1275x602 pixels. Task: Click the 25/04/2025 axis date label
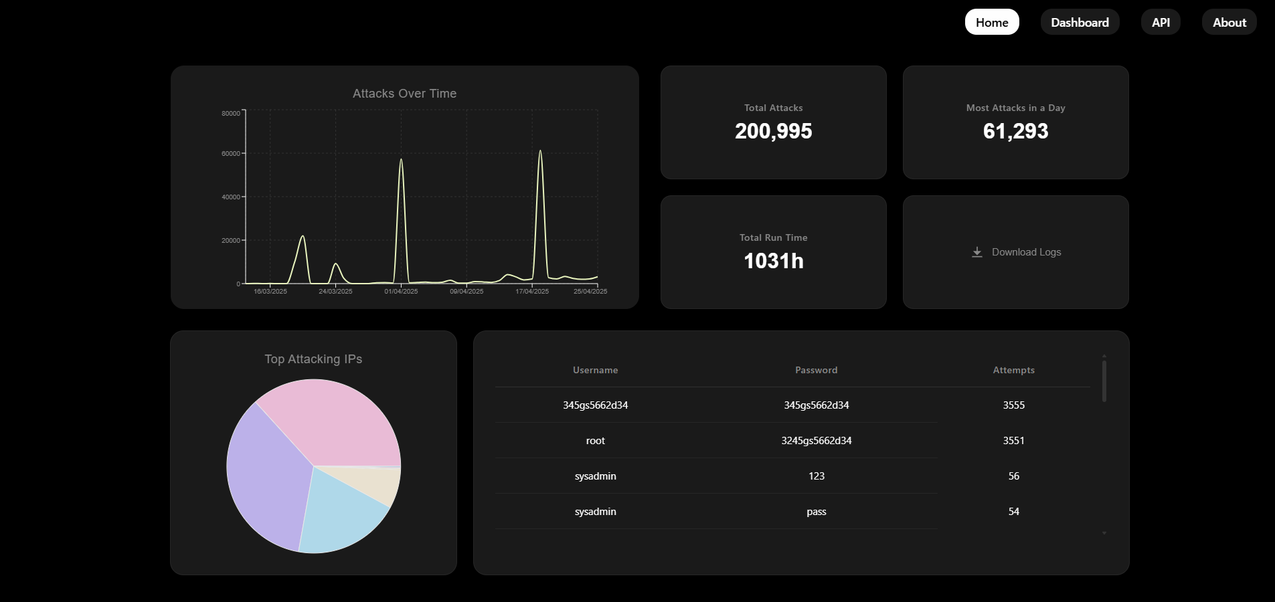coord(590,291)
